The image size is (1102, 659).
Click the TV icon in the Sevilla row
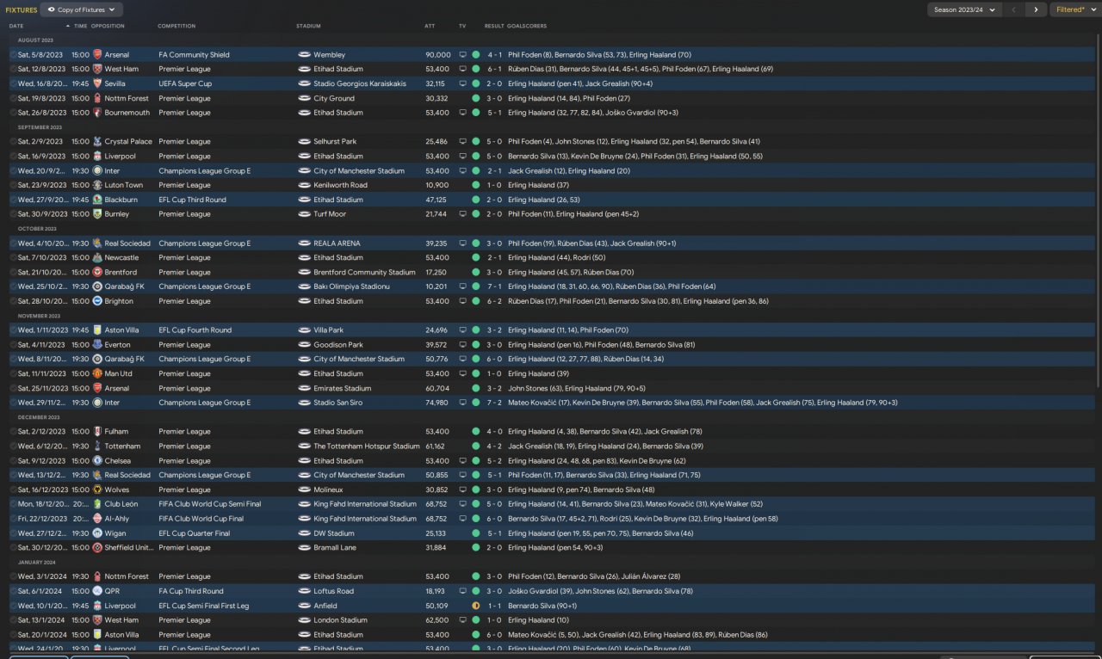point(462,83)
